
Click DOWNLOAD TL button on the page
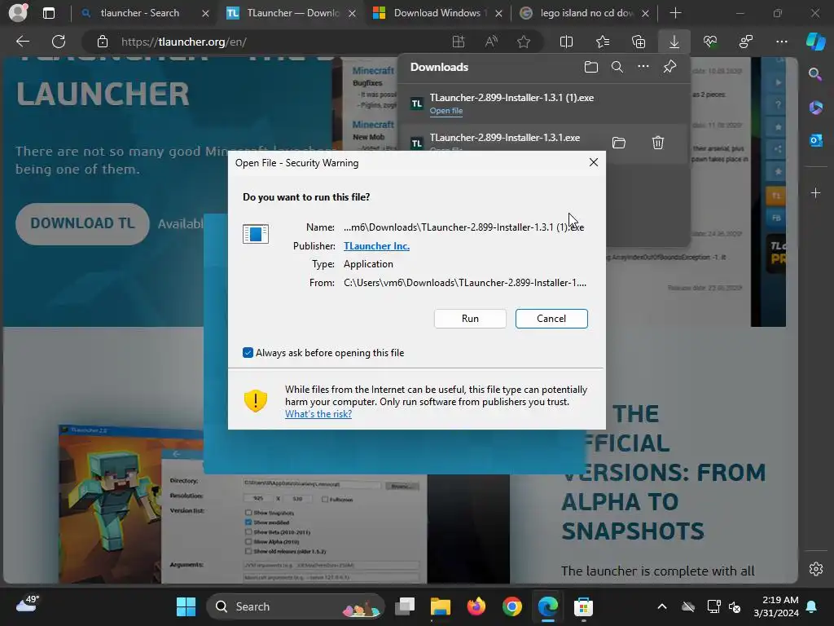click(82, 223)
